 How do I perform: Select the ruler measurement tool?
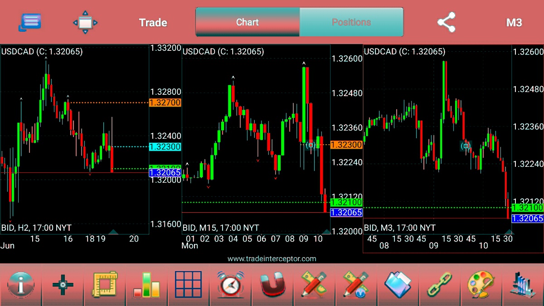click(x=105, y=285)
